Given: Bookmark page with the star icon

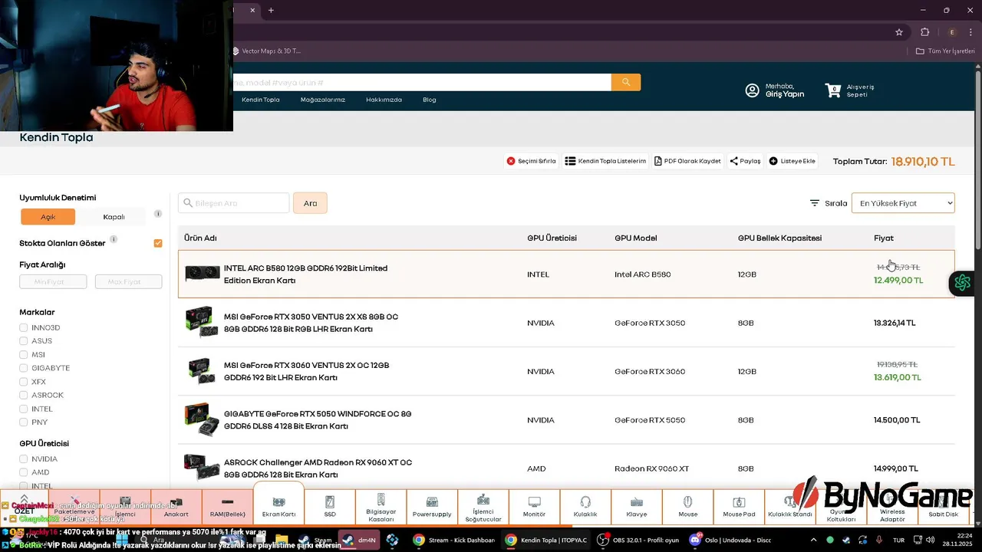Looking at the screenshot, I should coord(899,32).
